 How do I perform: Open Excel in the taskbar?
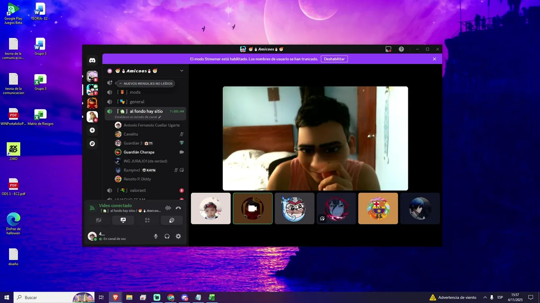pos(212,298)
